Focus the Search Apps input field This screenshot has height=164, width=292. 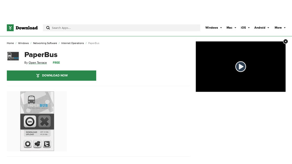(121, 28)
